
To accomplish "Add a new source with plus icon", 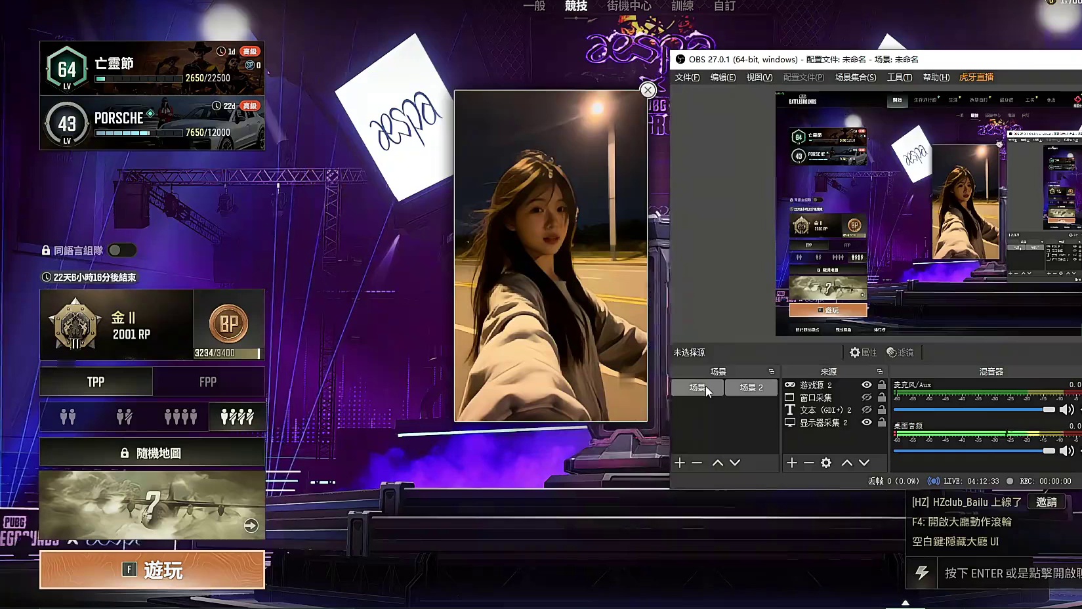I will (792, 463).
